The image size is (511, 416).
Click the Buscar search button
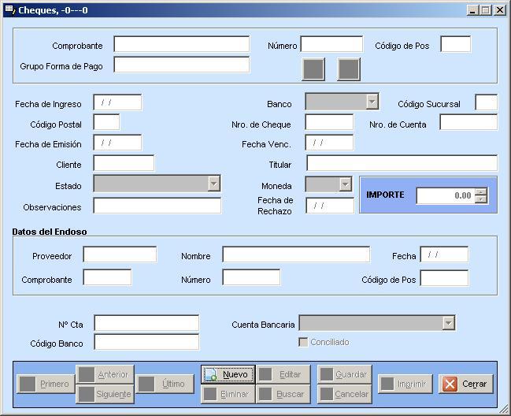point(283,394)
